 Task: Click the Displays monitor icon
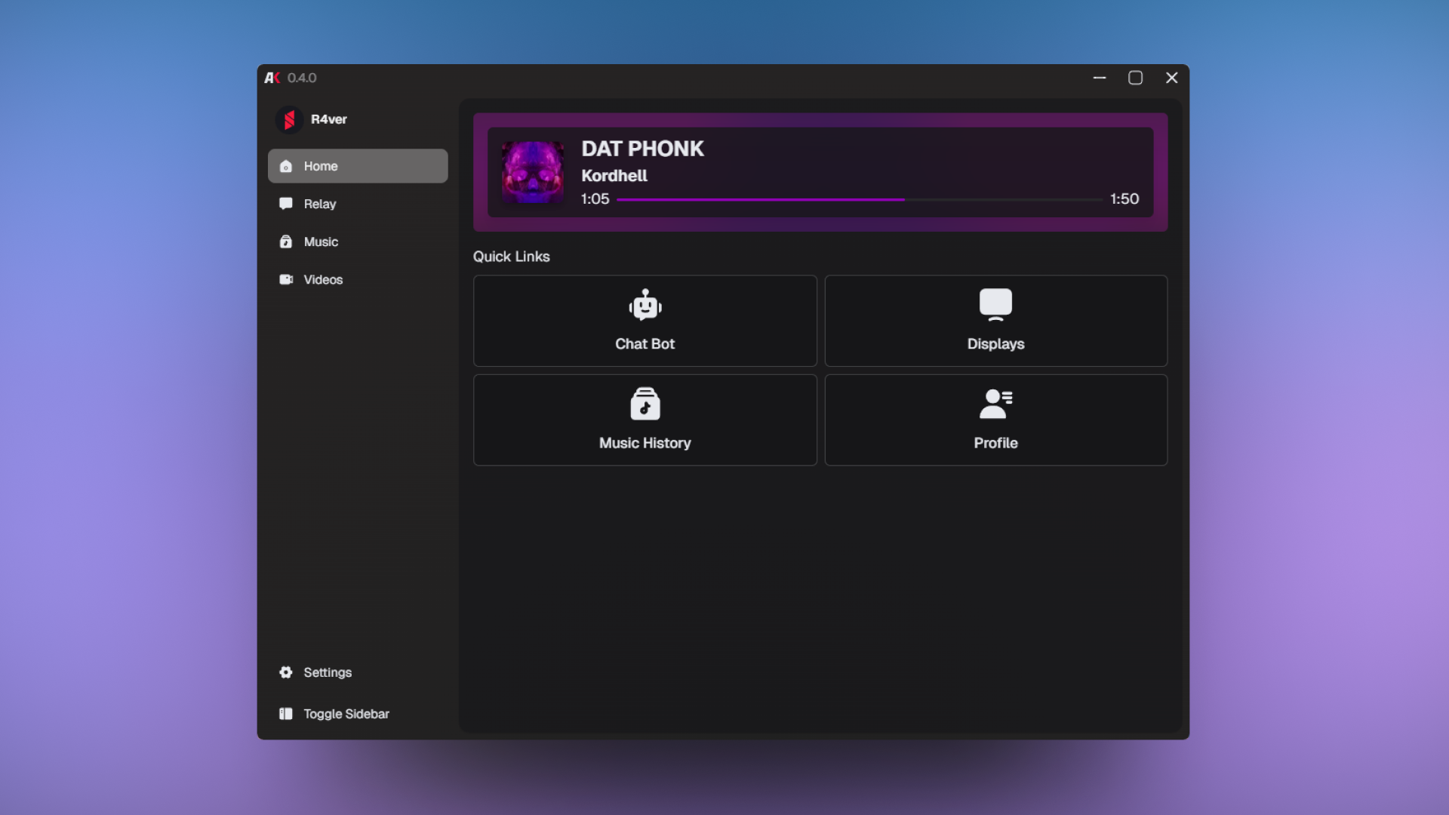click(x=995, y=304)
